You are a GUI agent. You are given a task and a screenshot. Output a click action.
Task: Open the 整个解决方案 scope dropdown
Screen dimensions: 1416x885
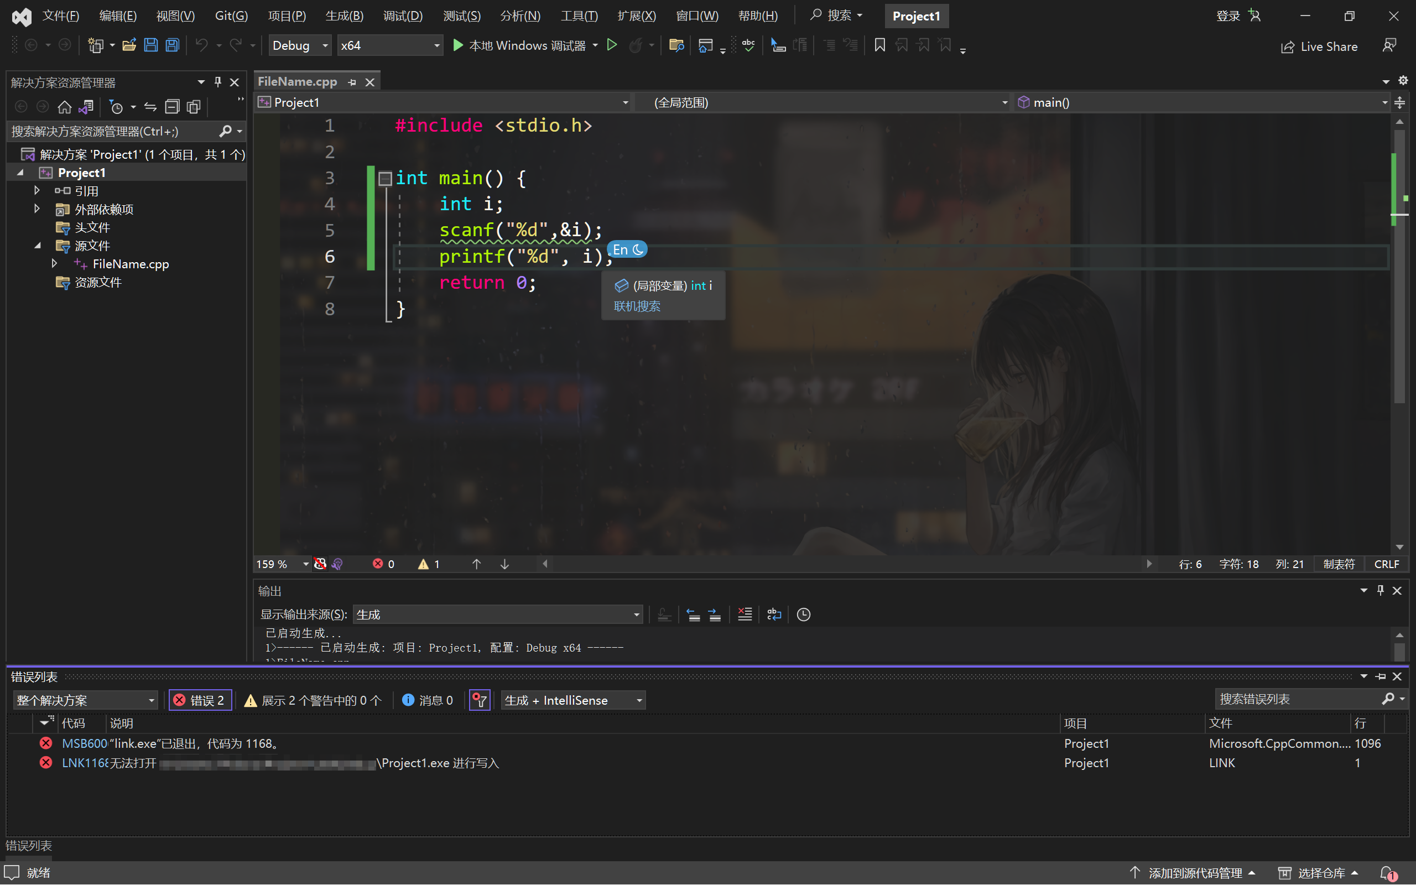point(85,700)
